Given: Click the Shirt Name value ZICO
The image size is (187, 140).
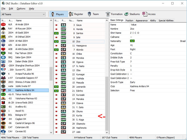Looking at the screenshot, I should pos(135,33).
